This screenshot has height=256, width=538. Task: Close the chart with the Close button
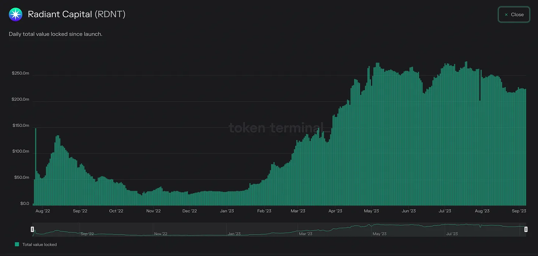pos(513,14)
